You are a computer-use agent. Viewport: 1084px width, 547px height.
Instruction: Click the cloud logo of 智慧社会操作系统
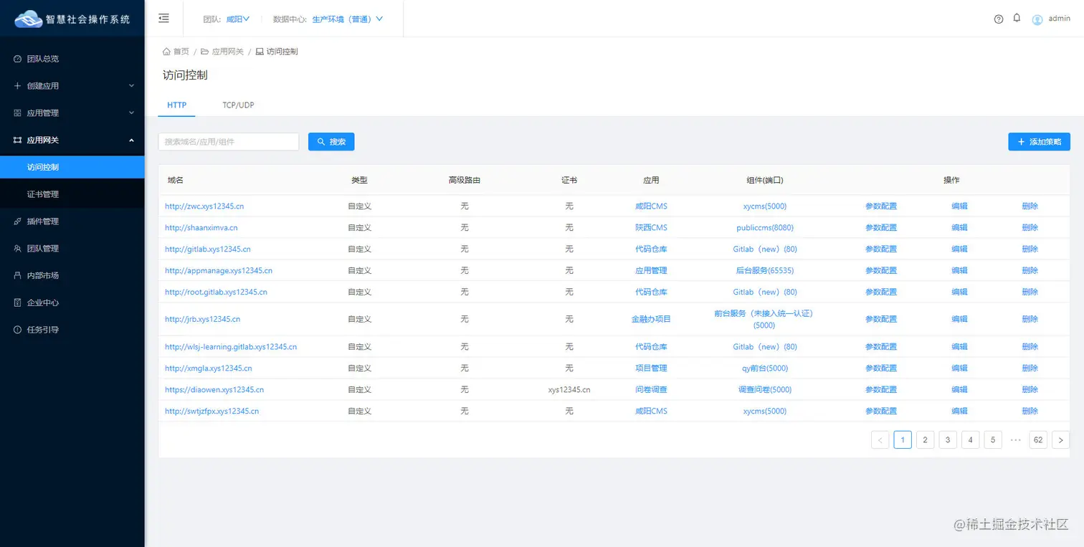(x=29, y=19)
